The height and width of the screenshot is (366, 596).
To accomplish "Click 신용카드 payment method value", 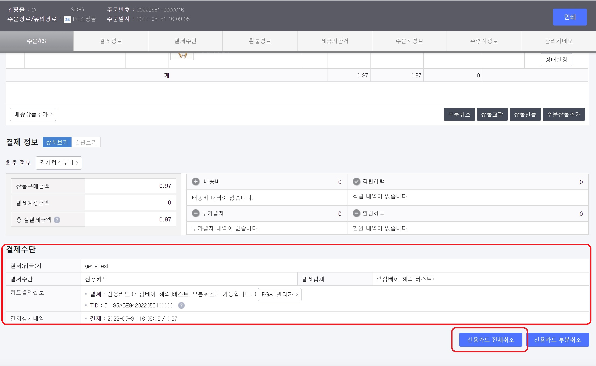I will pyautogui.click(x=96, y=279).
